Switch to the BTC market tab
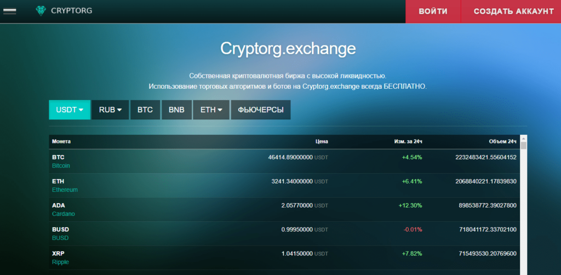This screenshot has width=561, height=275. [145, 110]
